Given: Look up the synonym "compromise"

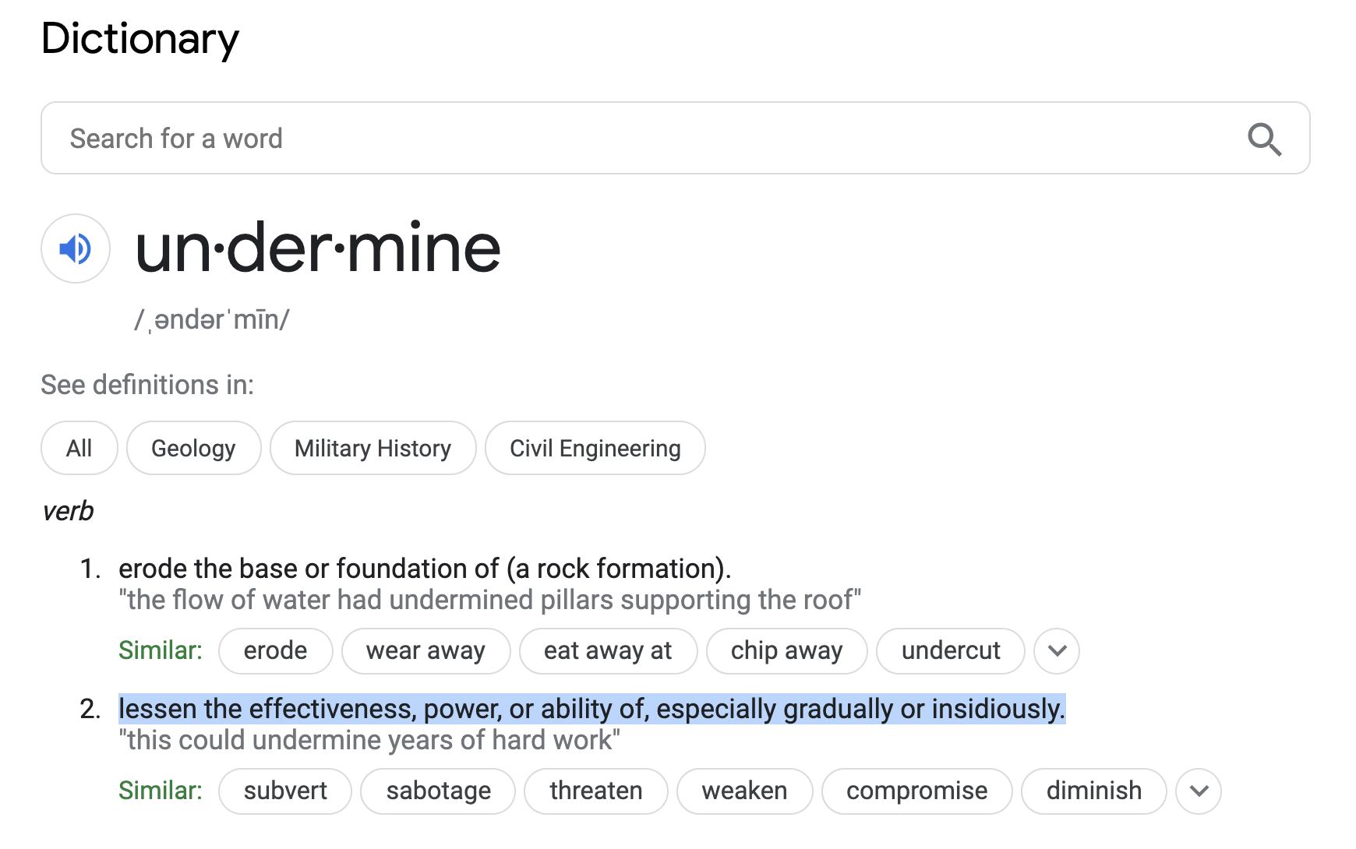Looking at the screenshot, I should (916, 791).
